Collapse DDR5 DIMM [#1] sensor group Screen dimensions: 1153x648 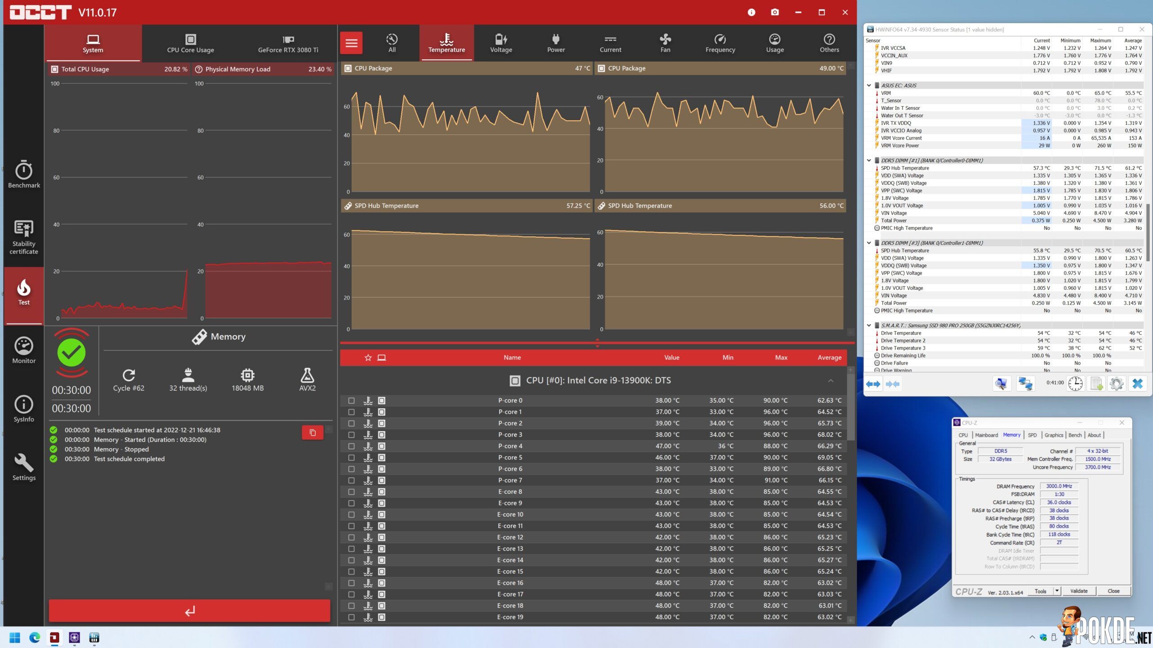point(869,160)
